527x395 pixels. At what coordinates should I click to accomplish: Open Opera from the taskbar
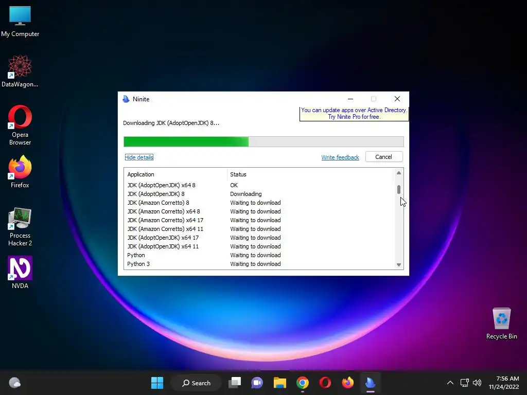click(325, 383)
